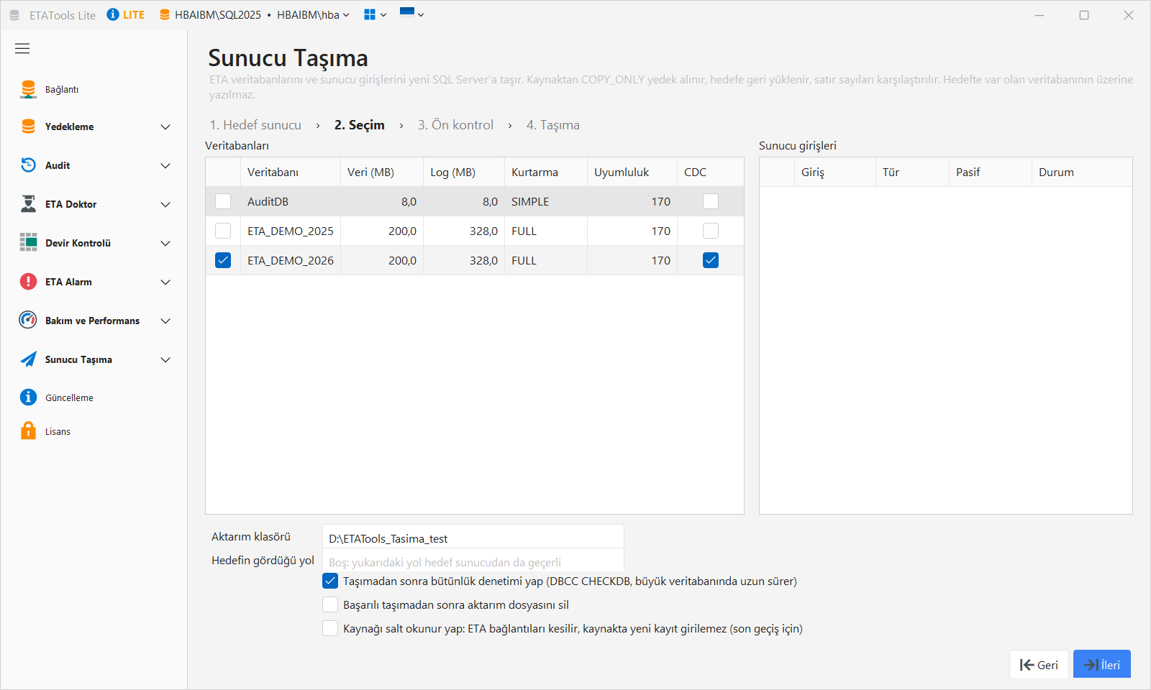Click the İleri next button
1151x690 pixels.
[x=1102, y=664]
